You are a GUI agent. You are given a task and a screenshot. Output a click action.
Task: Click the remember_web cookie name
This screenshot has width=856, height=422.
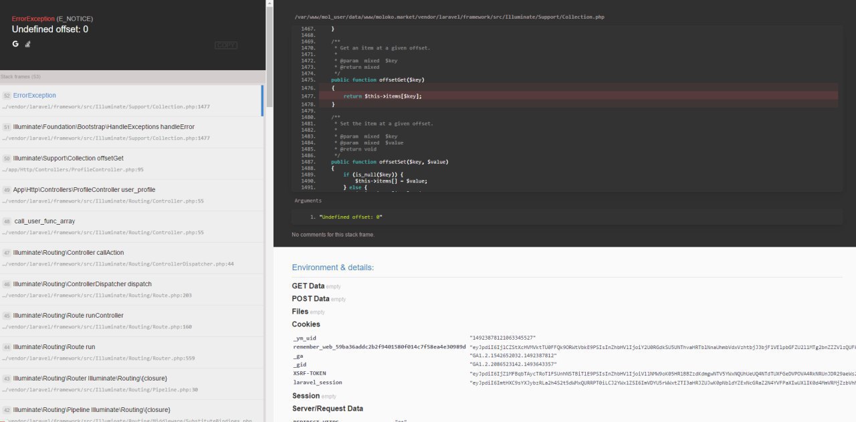(379, 347)
